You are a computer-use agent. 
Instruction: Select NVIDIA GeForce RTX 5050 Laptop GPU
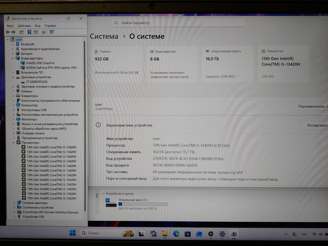click(51, 68)
